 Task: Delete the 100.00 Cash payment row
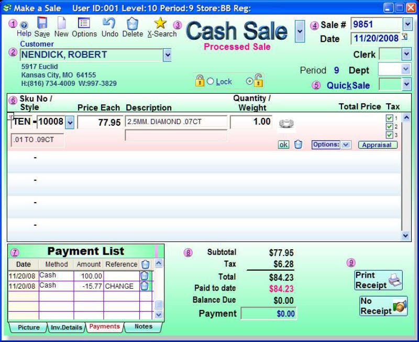coord(145,275)
